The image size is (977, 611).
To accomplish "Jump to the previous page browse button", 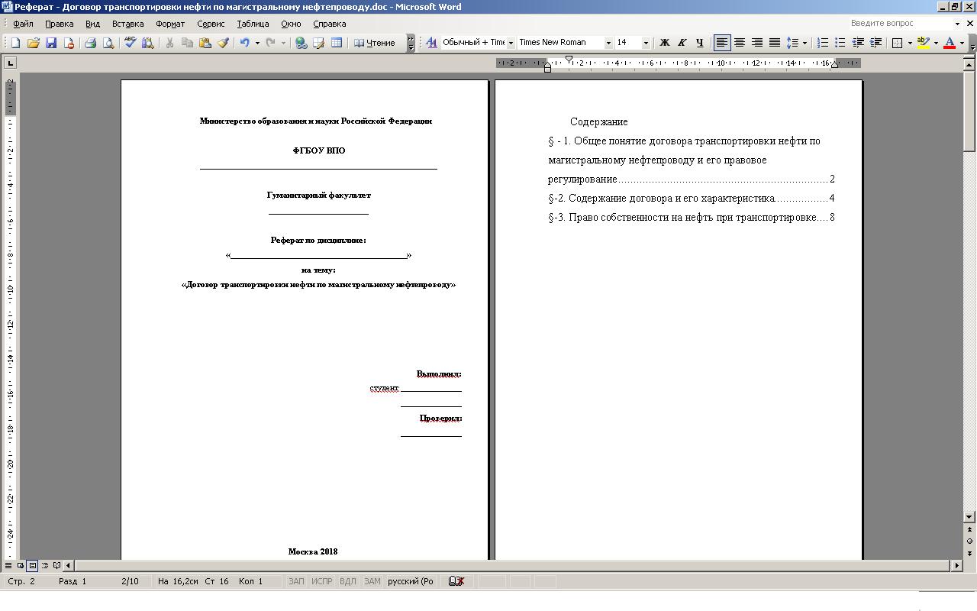I will tap(969, 529).
